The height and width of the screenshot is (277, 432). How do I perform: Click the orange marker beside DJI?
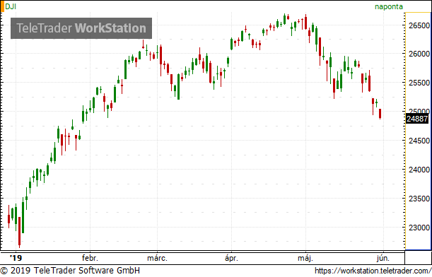pos(2,6)
